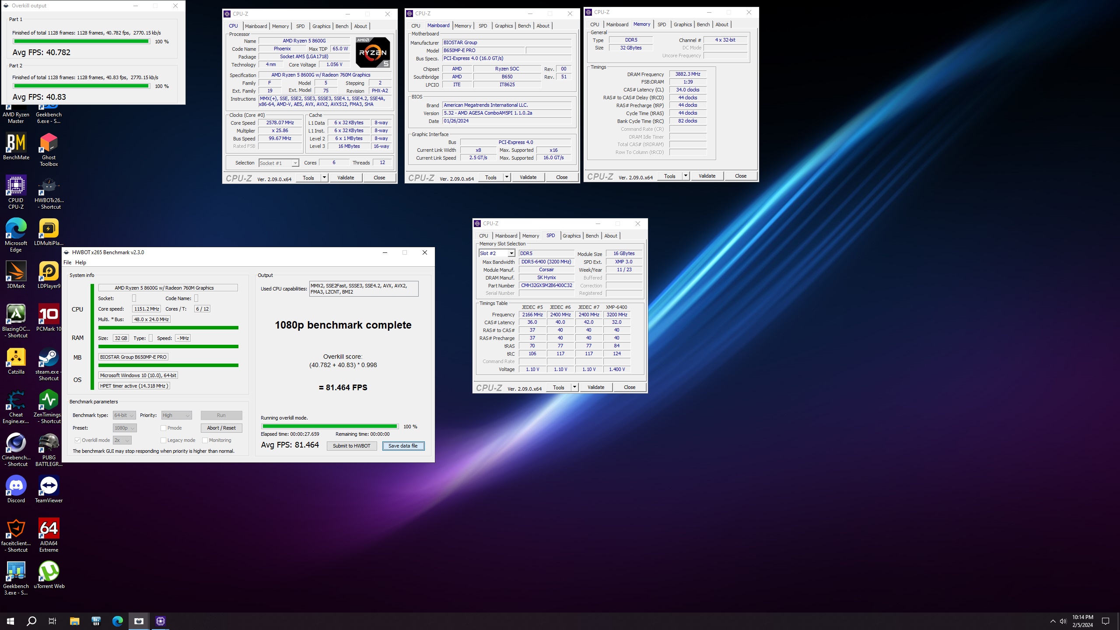Viewport: 1120px width, 630px height.
Task: Click Part 1 overkill progress bar
Action: [81, 42]
